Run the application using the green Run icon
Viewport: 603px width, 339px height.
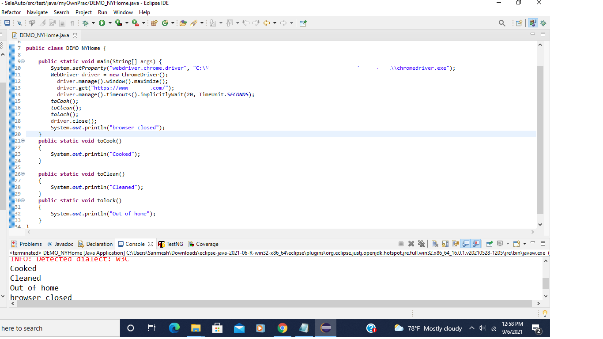pyautogui.click(x=102, y=23)
